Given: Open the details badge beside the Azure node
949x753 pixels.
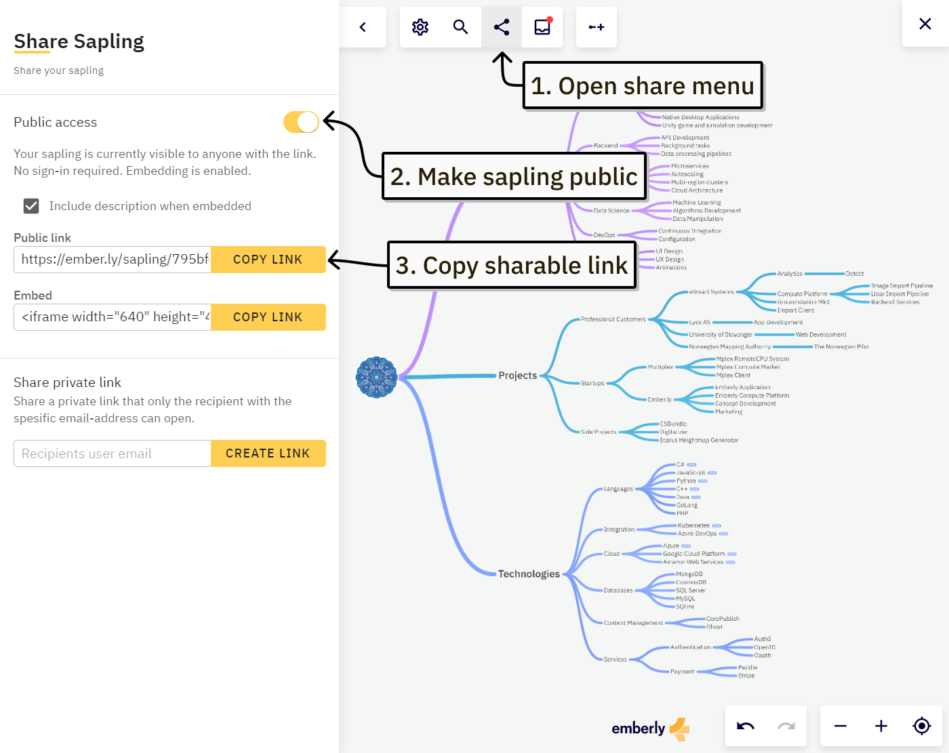Looking at the screenshot, I should [686, 546].
